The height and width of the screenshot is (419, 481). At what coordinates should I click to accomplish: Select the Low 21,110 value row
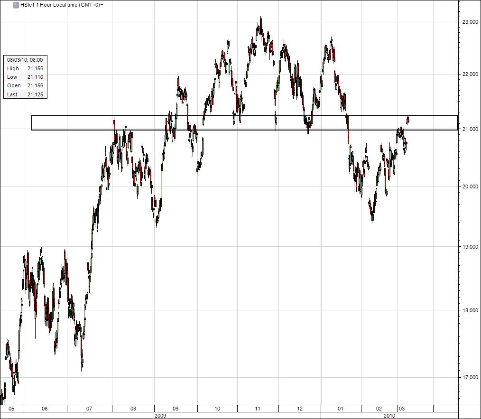coord(25,77)
